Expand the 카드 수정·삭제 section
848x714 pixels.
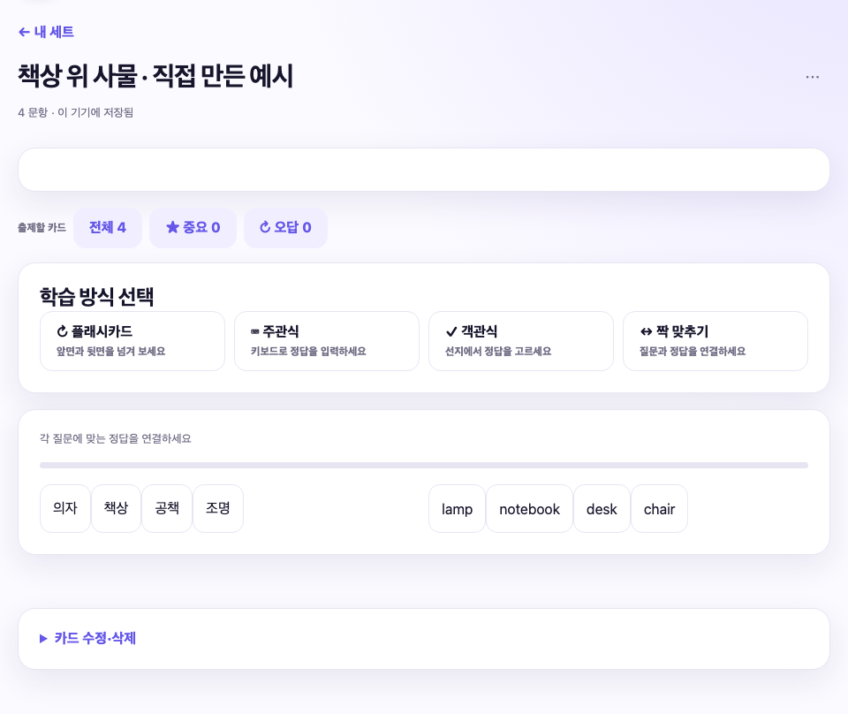[x=87, y=638]
